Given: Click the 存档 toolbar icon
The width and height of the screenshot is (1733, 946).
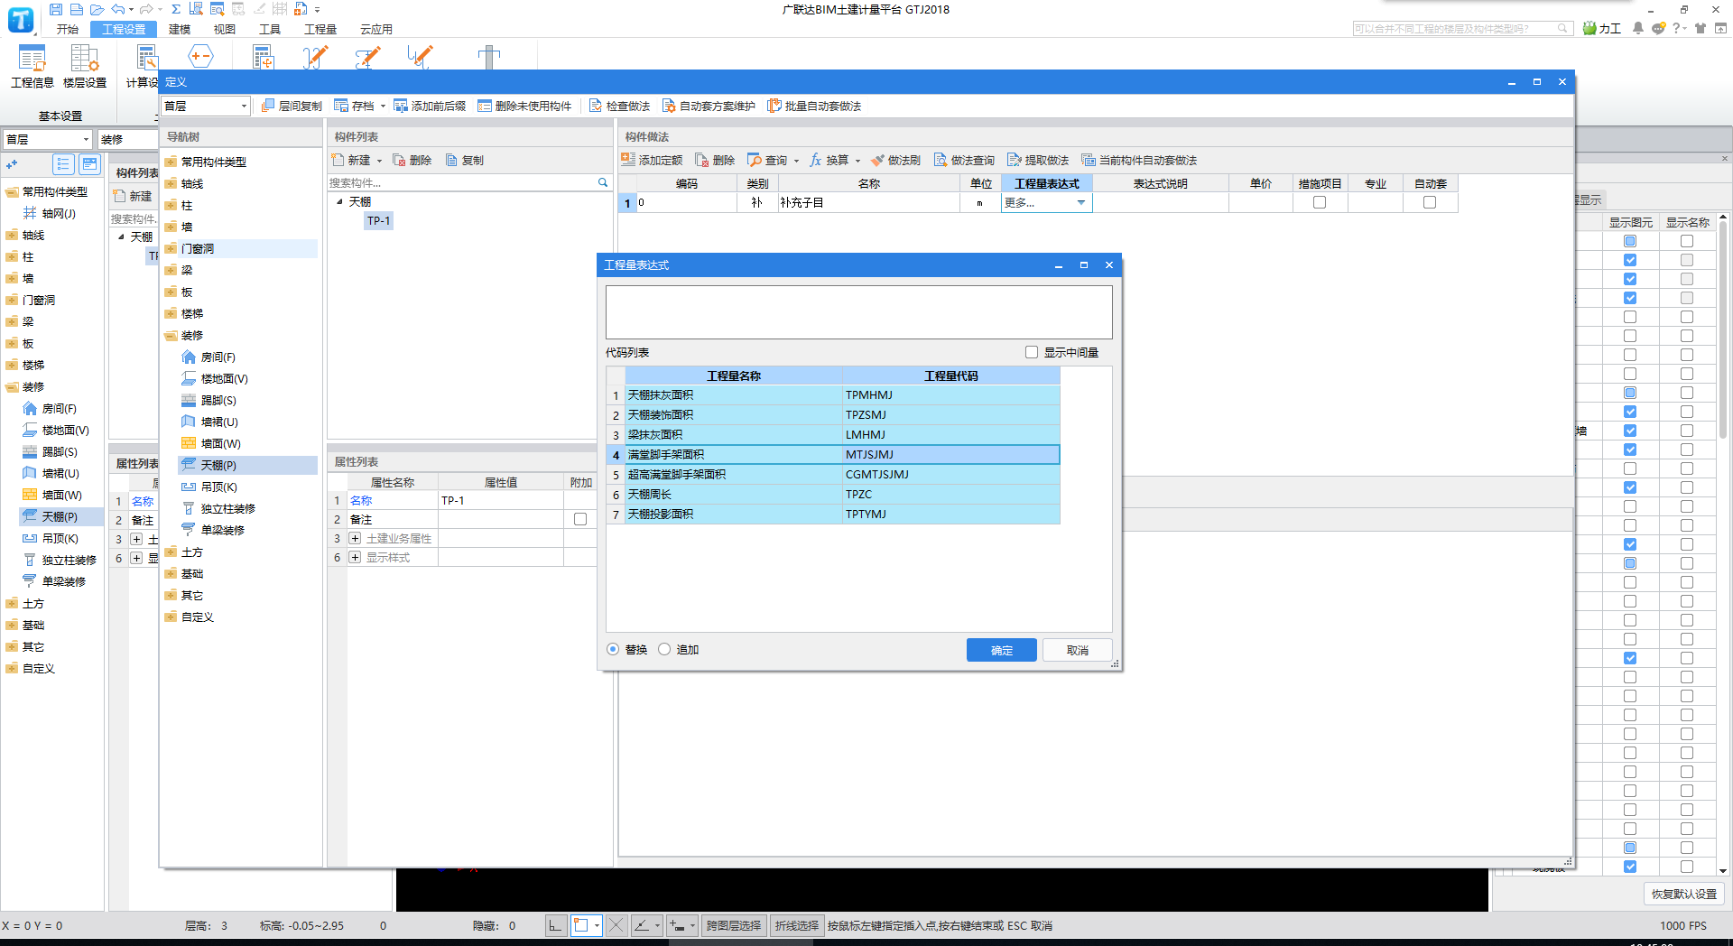Looking at the screenshot, I should (341, 106).
